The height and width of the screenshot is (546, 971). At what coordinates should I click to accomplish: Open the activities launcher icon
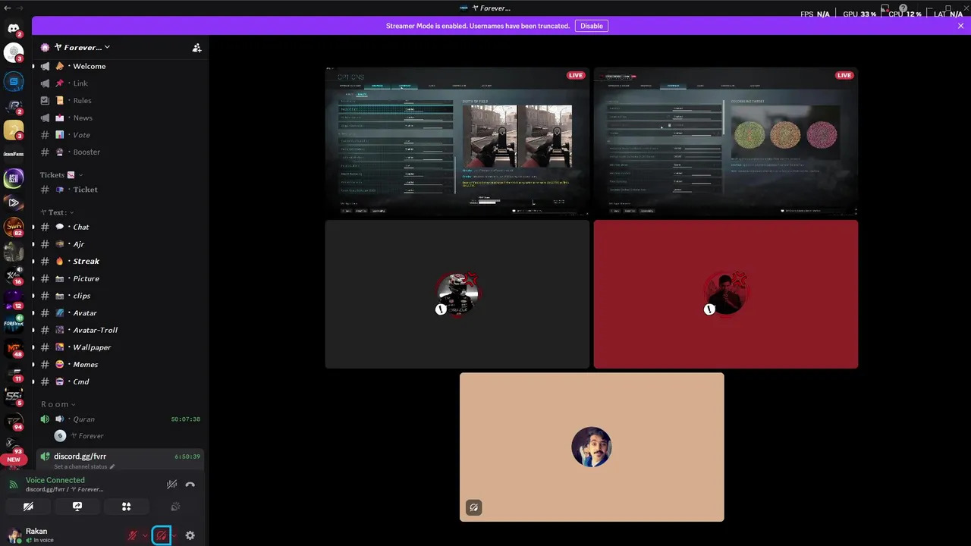coord(126,507)
